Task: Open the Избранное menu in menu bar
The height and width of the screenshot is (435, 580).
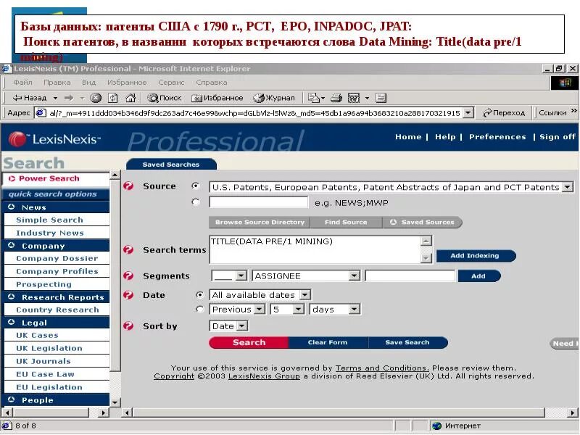Action: (x=127, y=83)
